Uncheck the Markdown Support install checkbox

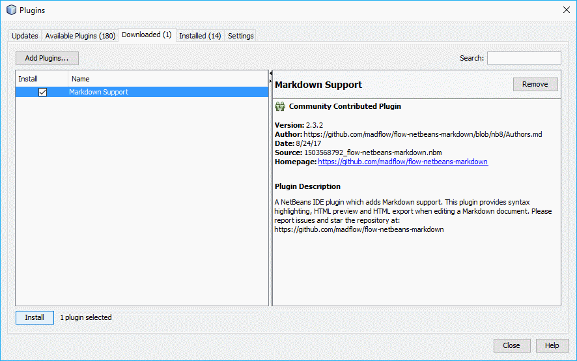tap(43, 92)
